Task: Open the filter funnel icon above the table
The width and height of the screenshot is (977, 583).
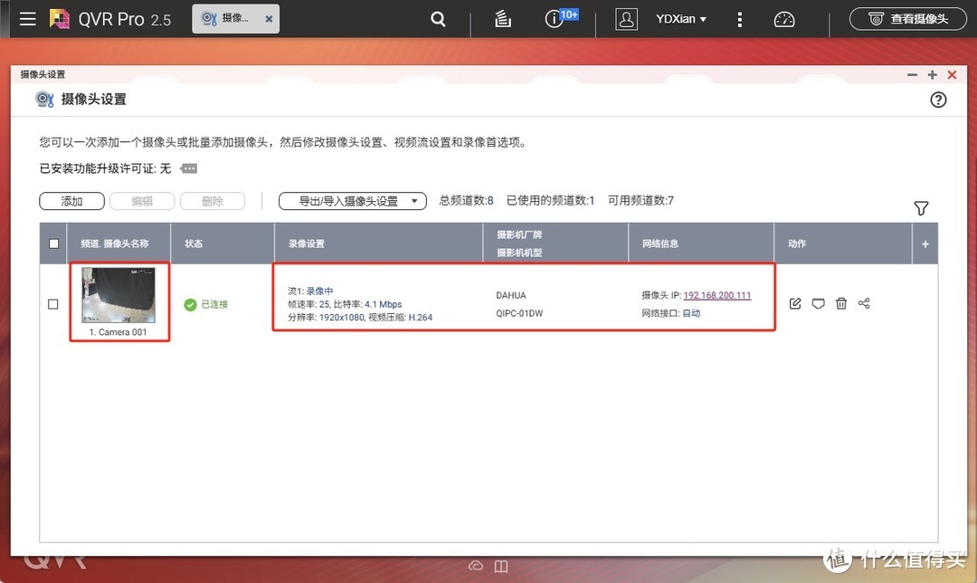Action: pyautogui.click(x=921, y=208)
